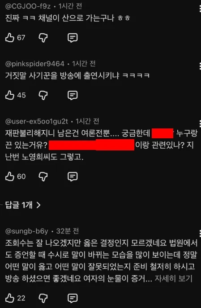Viewport: 201px width, 308px height.
Task: Open the @pinkspider9464 profile link
Action: (34, 64)
